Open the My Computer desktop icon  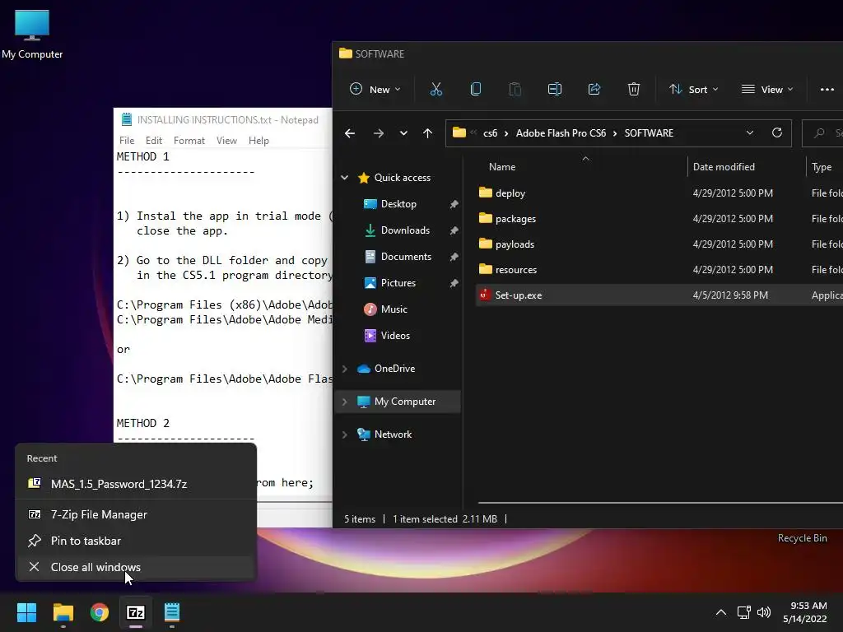coord(32,35)
